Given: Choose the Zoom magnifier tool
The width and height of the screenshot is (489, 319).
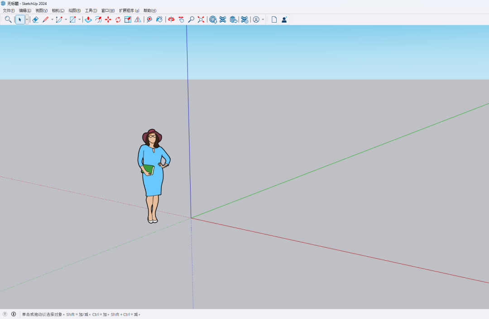Looking at the screenshot, I should pos(191,19).
